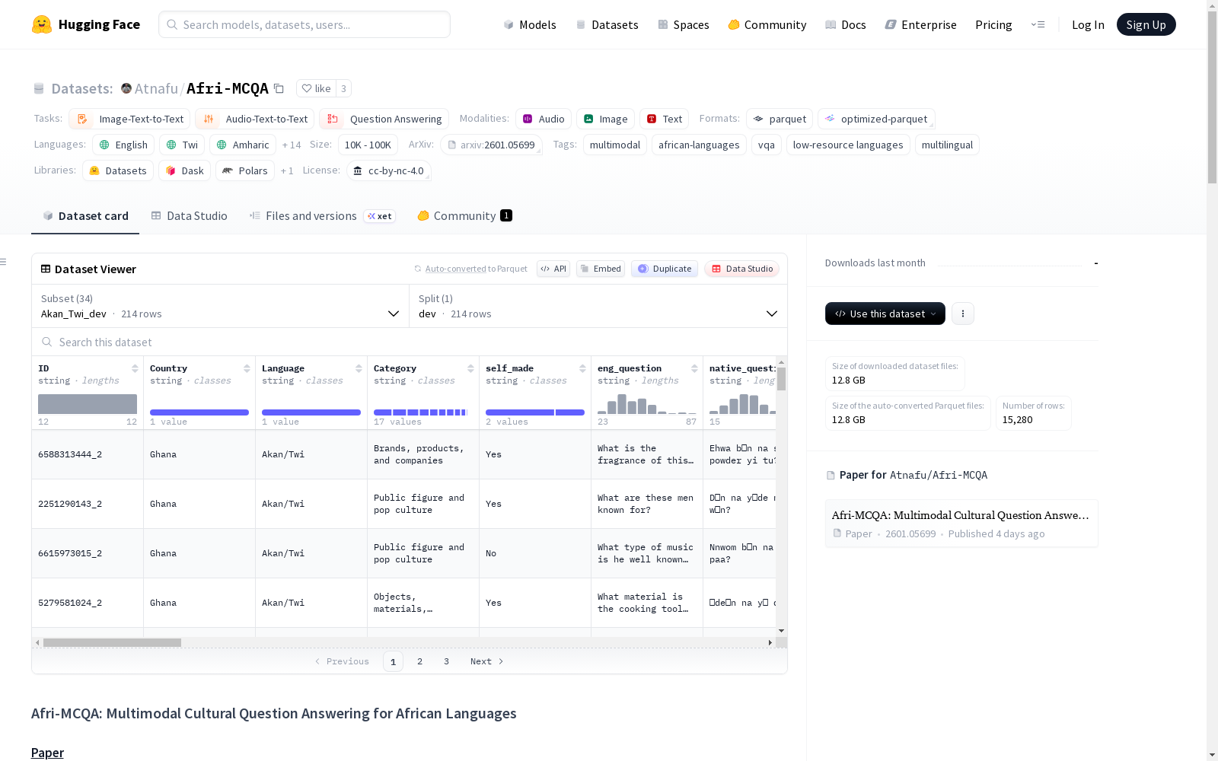Viewport: 1218px width, 761px height.
Task: Open the Community tab
Action: click(464, 216)
